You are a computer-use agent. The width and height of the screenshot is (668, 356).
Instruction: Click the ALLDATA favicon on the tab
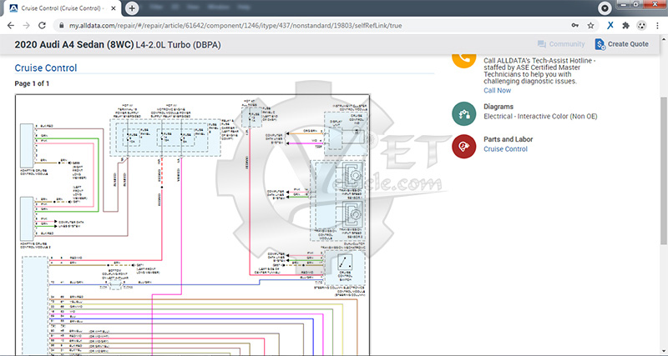point(13,8)
